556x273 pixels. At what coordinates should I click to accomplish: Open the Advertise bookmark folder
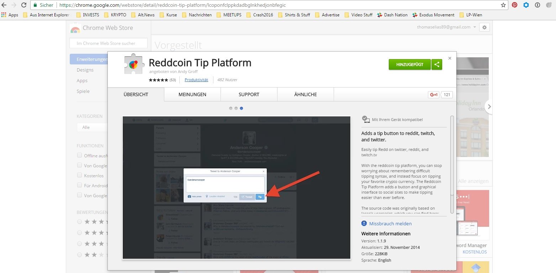pos(327,15)
